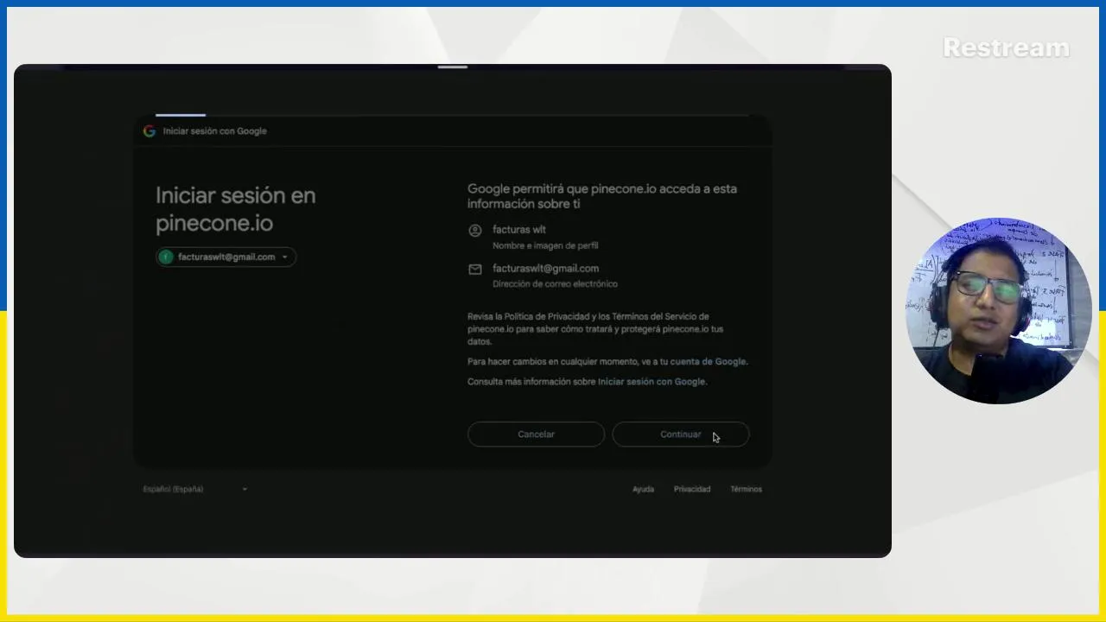
Task: Click the 'facturas wlt' name text
Action: click(518, 229)
